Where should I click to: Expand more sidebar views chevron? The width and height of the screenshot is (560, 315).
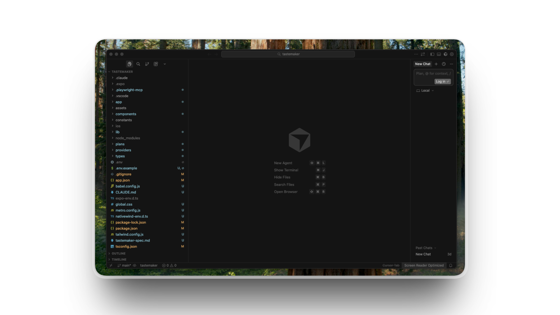point(164,64)
